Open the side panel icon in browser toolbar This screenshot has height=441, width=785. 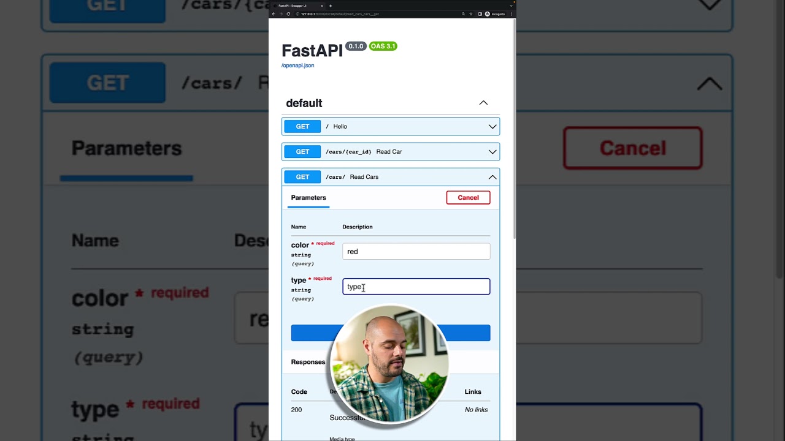(x=480, y=13)
